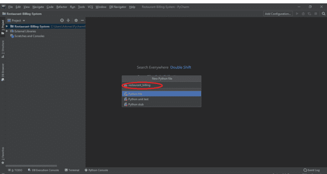Toggle the Favorites side panel
This screenshot has width=327, height=174.
tap(2, 154)
